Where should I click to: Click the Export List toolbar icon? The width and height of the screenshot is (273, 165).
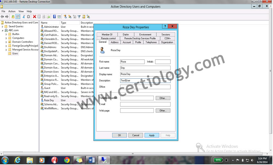click(48, 17)
